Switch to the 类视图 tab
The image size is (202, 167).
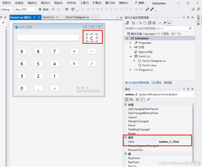click(x=168, y=83)
